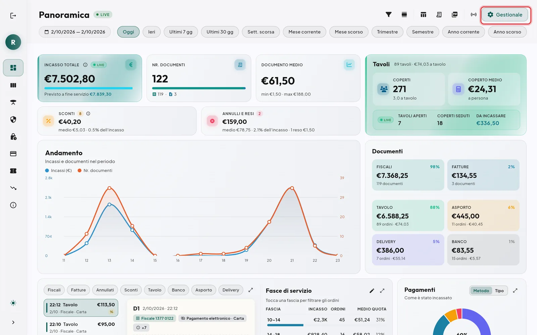Open the 22:12 Tavolo €113,50 order
Image resolution: width=537 pixels, height=335 pixels.
coord(81,308)
